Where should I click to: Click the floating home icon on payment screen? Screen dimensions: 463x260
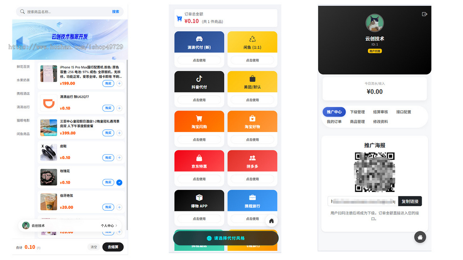point(271,221)
